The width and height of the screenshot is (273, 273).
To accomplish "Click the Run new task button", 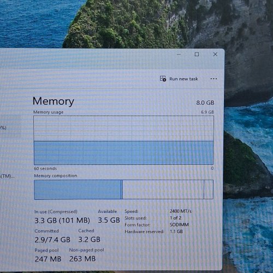I will pyautogui.click(x=179, y=79).
